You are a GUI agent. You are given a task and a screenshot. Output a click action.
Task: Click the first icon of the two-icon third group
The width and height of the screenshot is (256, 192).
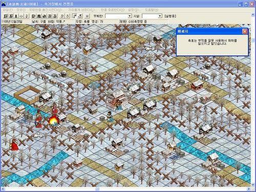click(x=62, y=16)
